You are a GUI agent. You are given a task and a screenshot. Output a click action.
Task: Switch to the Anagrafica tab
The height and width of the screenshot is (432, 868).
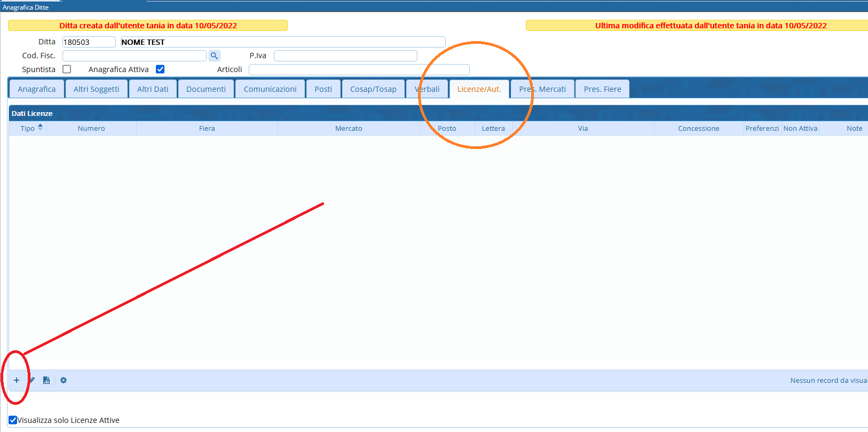pos(36,89)
